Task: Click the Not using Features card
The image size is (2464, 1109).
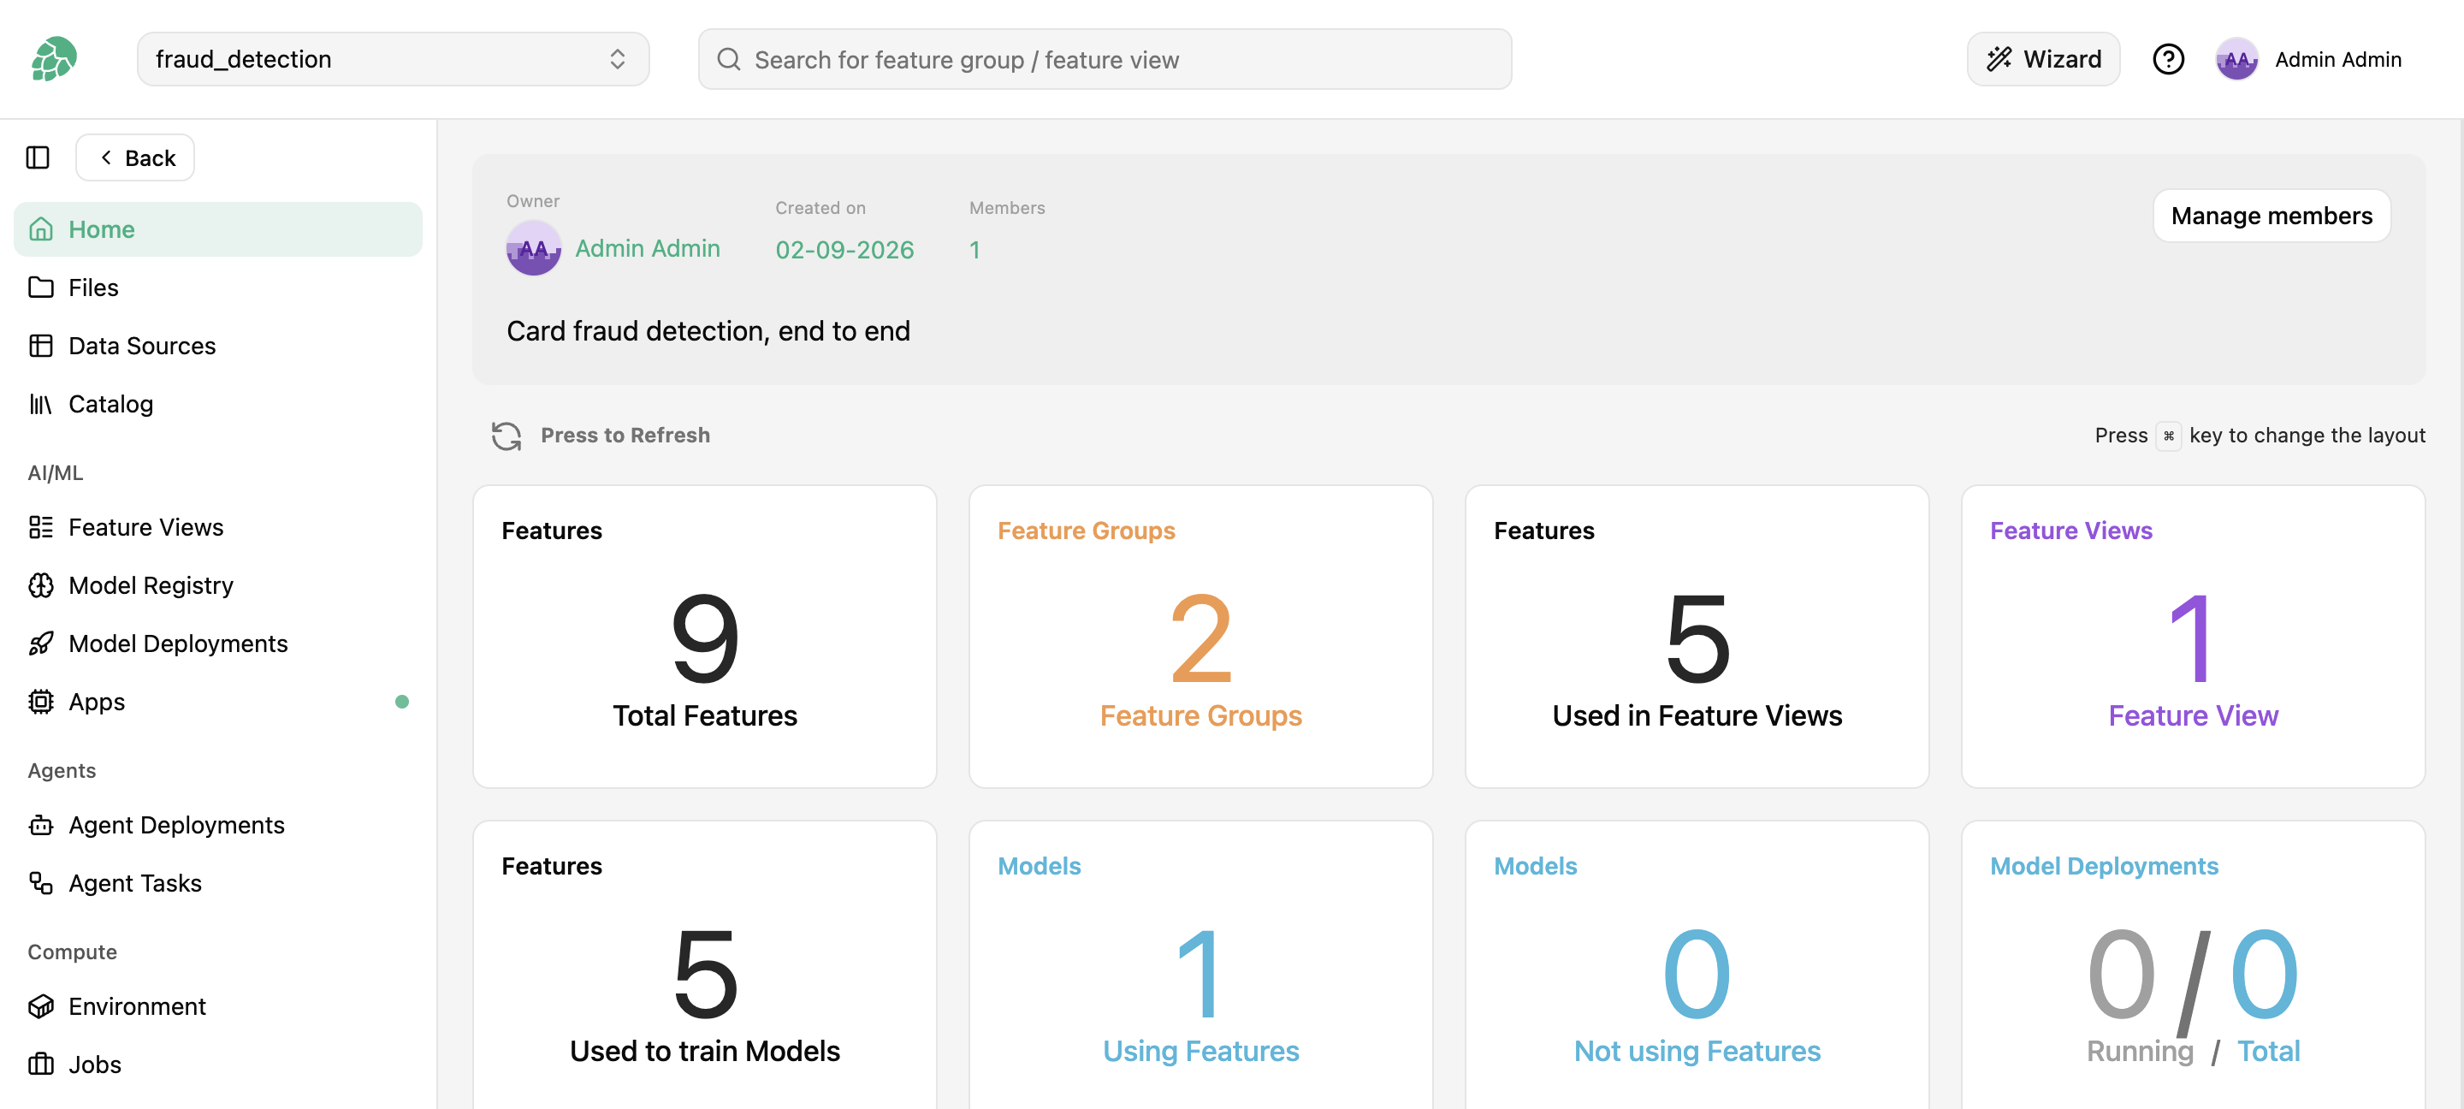Action: tap(1697, 964)
